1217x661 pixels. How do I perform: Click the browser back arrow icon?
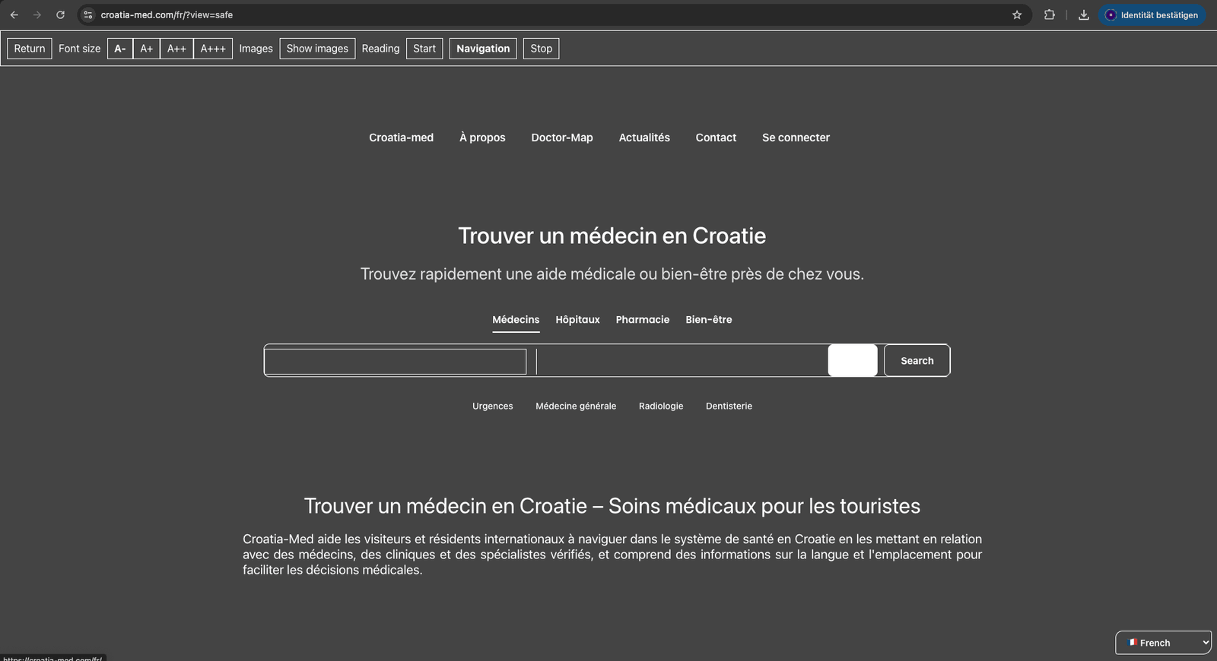click(14, 15)
